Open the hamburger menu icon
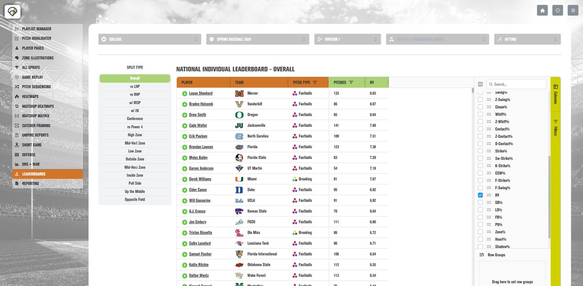This screenshot has width=583, height=286. click(x=572, y=10)
